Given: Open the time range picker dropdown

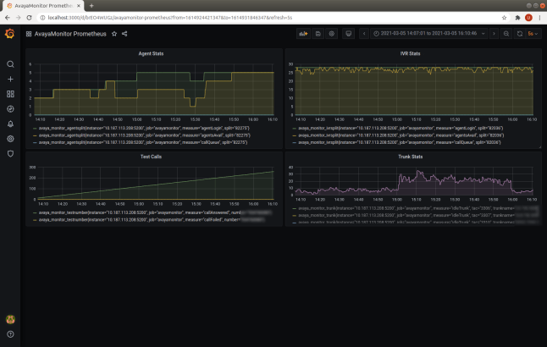Looking at the screenshot, I should click(428, 34).
